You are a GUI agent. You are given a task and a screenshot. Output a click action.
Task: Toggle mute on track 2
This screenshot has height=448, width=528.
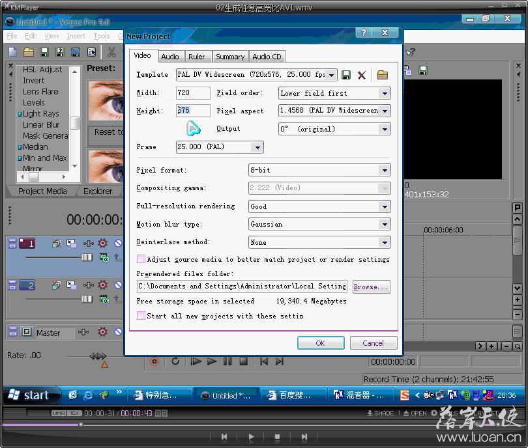118,285
